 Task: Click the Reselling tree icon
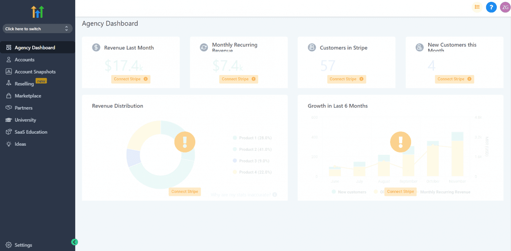pyautogui.click(x=9, y=83)
